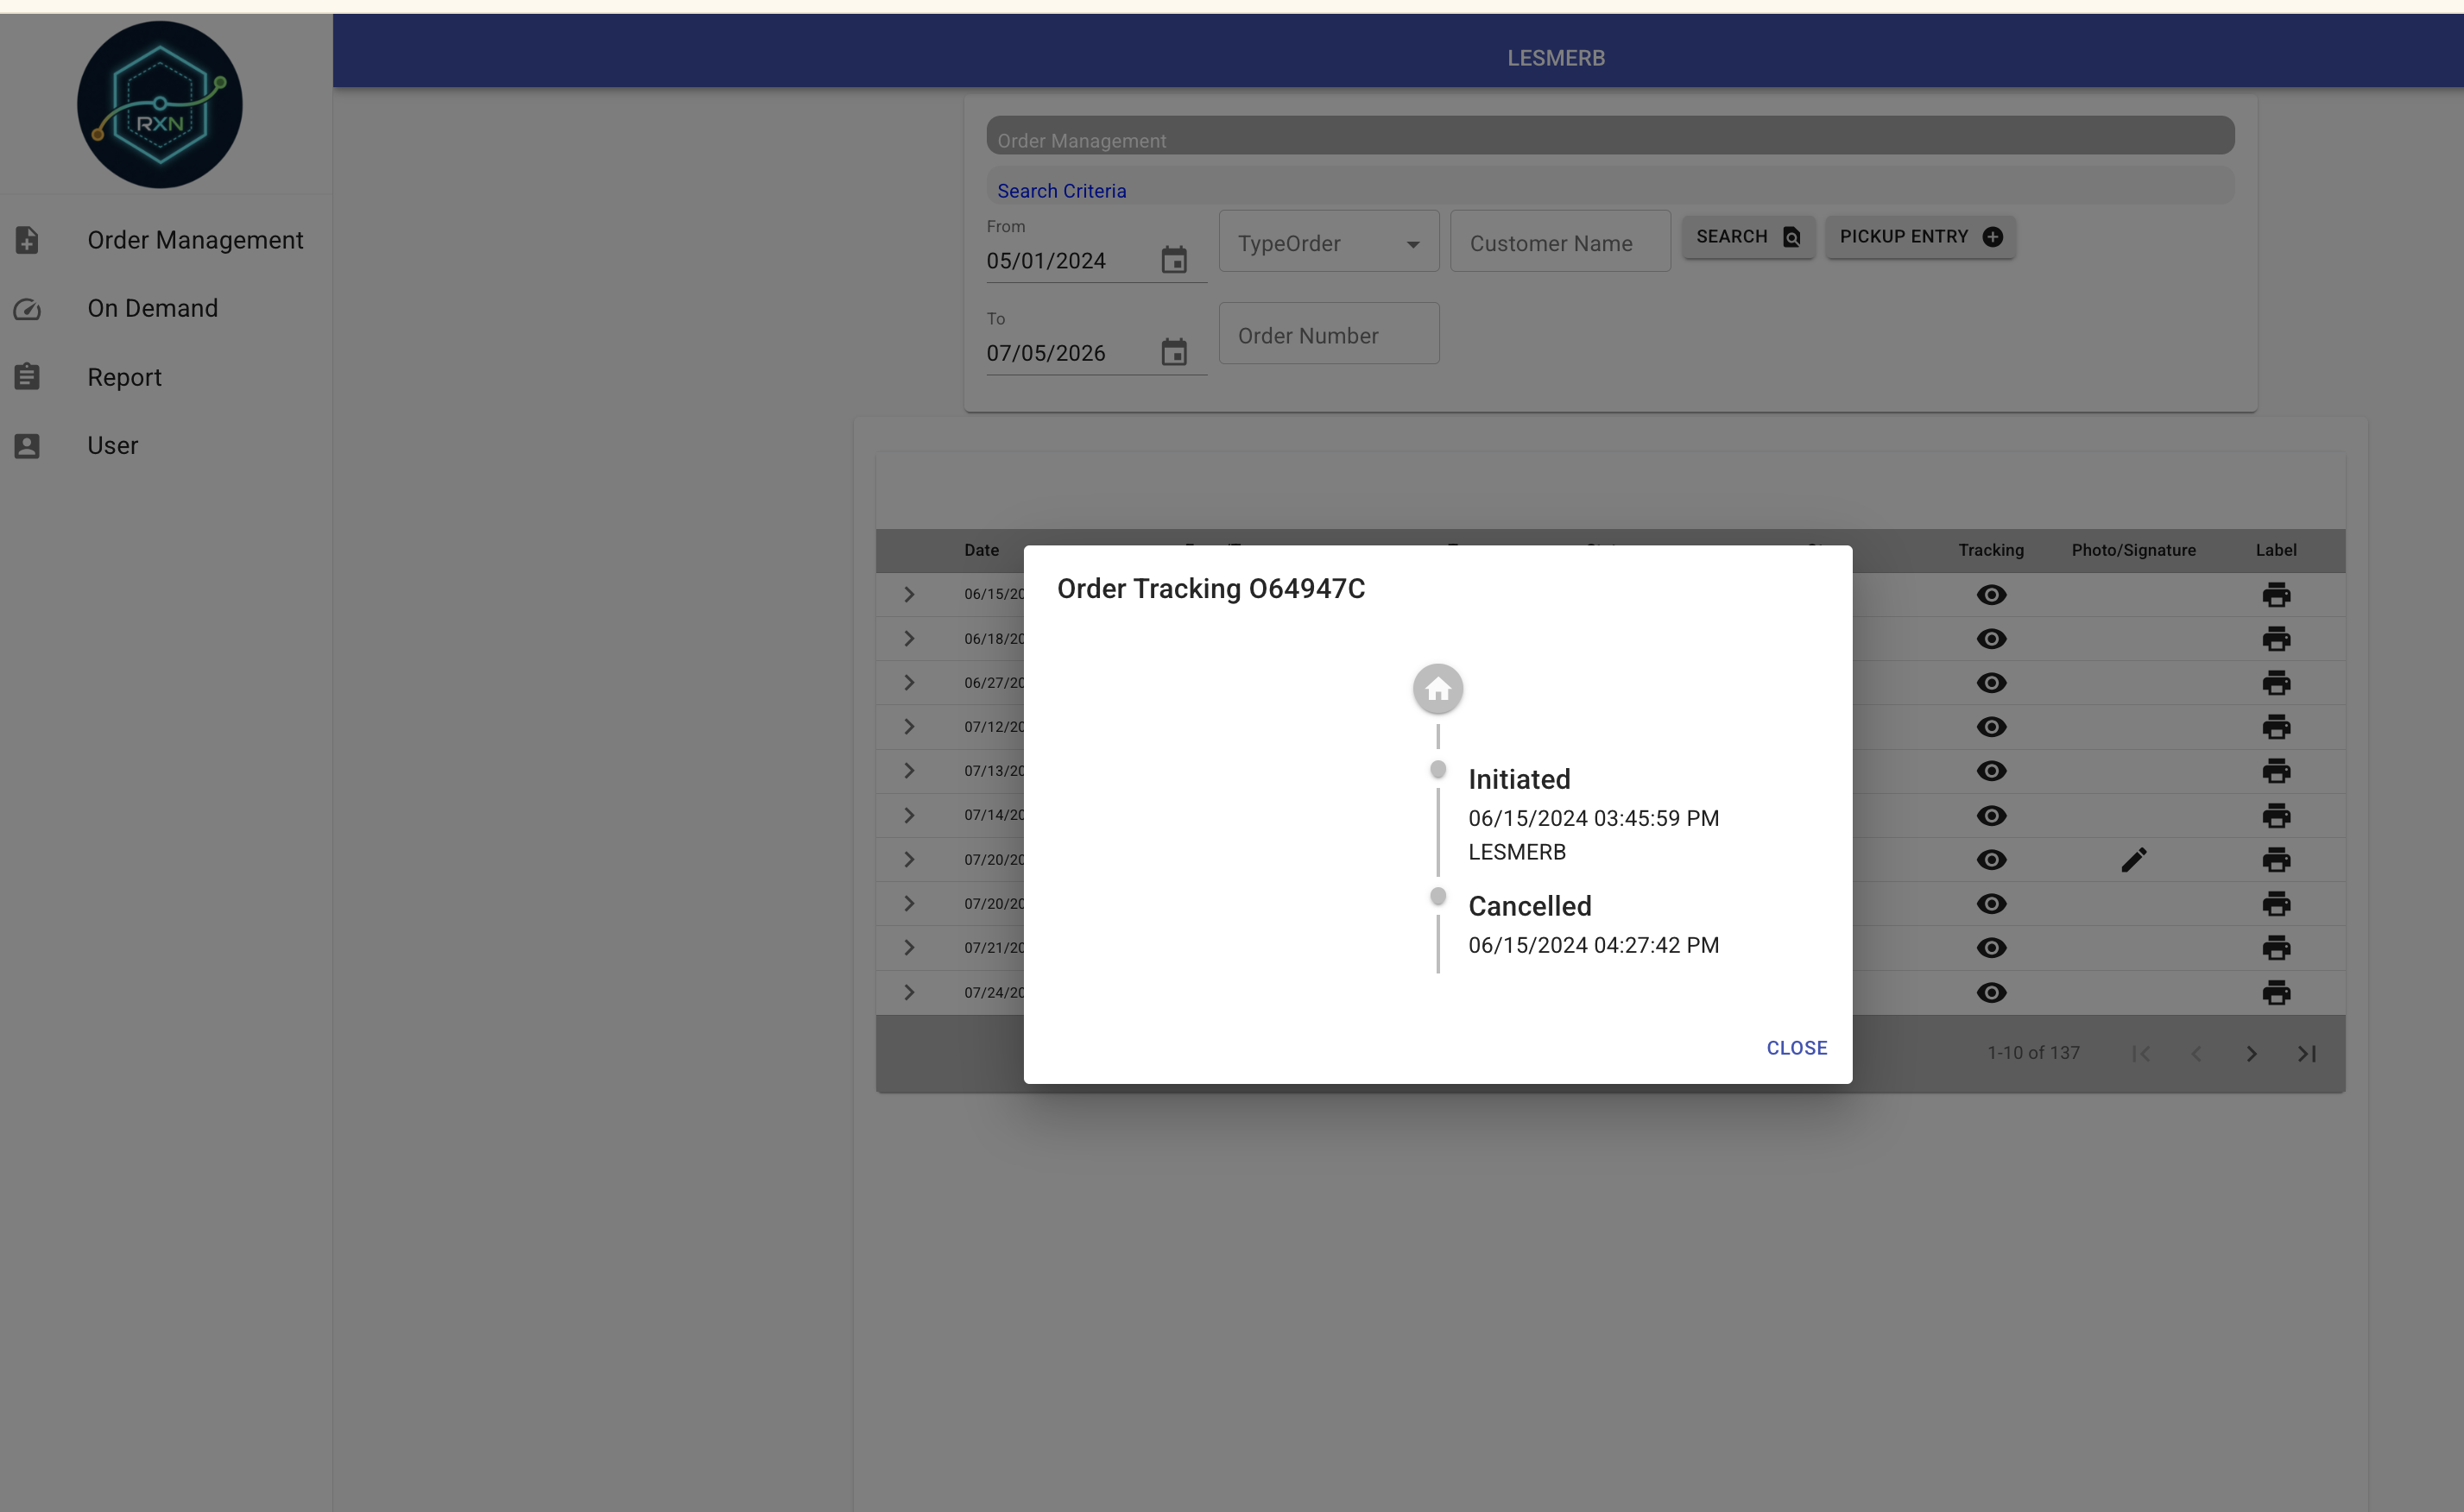
Task: Click the Label column header
Action: coord(2276,550)
